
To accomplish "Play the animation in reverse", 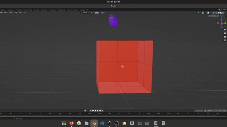I will [x=95, y=110].
